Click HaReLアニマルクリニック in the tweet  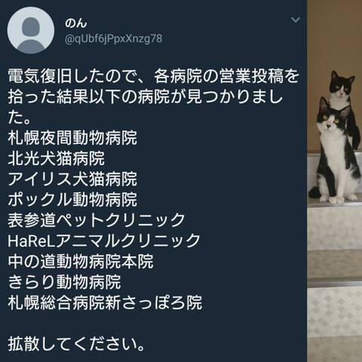(104, 241)
